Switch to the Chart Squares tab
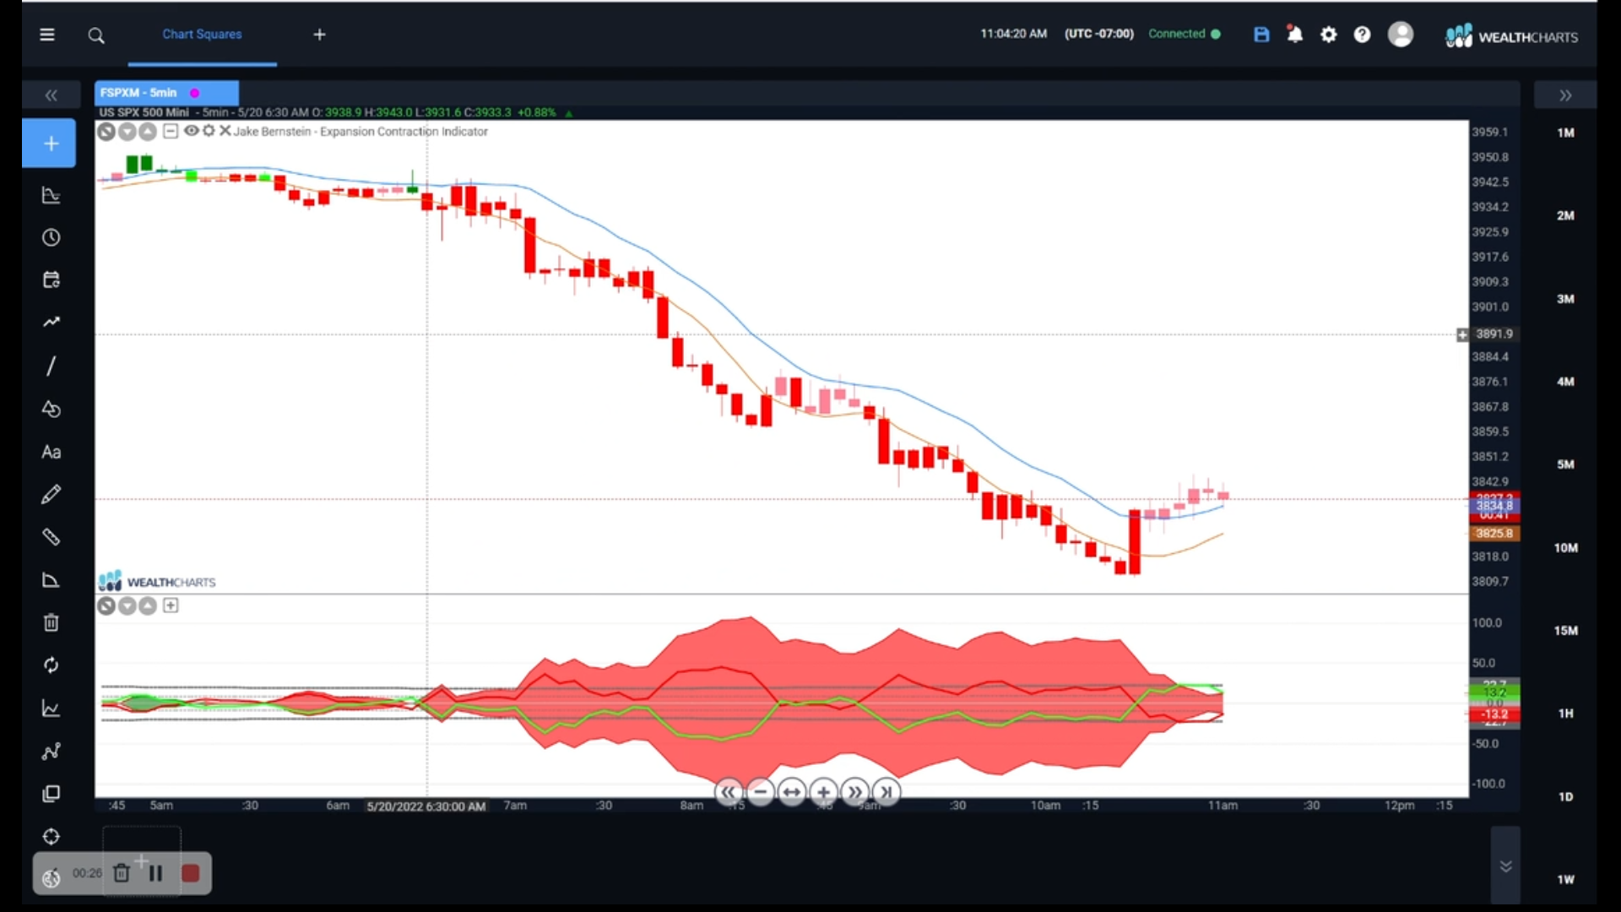Screen dimensions: 1621x912 pos(202,35)
